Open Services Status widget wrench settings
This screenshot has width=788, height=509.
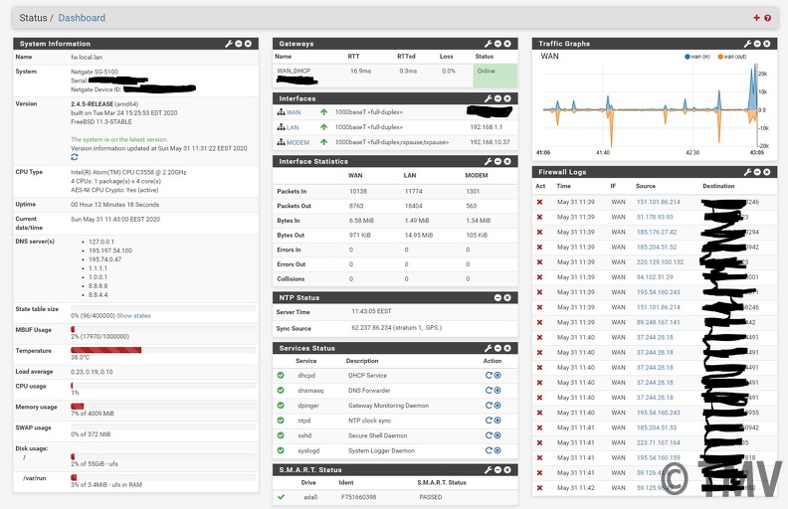(x=488, y=348)
